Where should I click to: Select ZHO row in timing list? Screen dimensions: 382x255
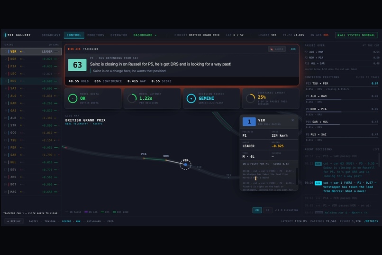click(31, 177)
